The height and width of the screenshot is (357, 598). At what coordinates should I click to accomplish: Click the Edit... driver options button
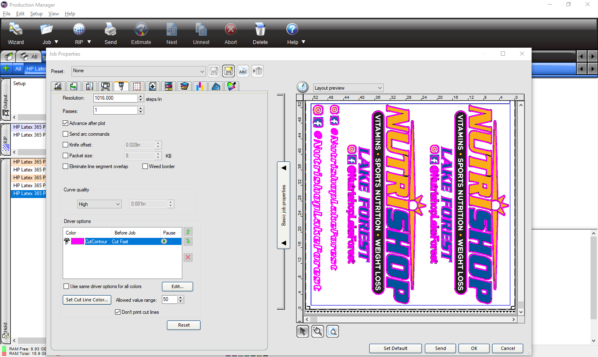coord(177,286)
